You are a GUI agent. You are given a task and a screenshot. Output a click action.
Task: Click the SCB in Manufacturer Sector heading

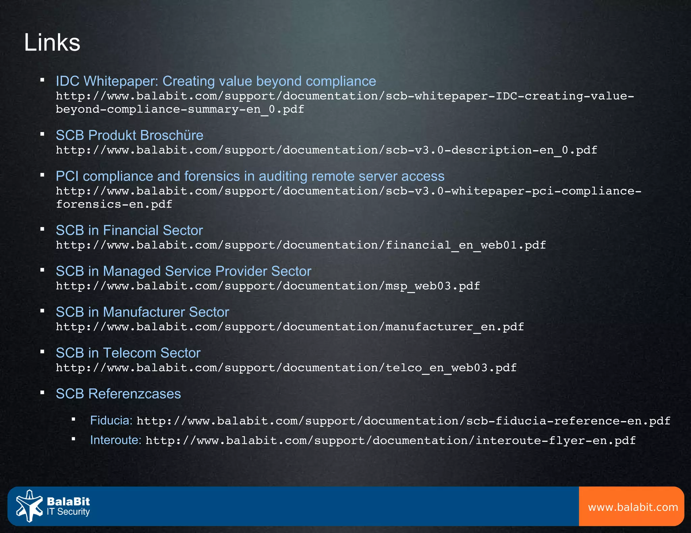click(x=142, y=312)
